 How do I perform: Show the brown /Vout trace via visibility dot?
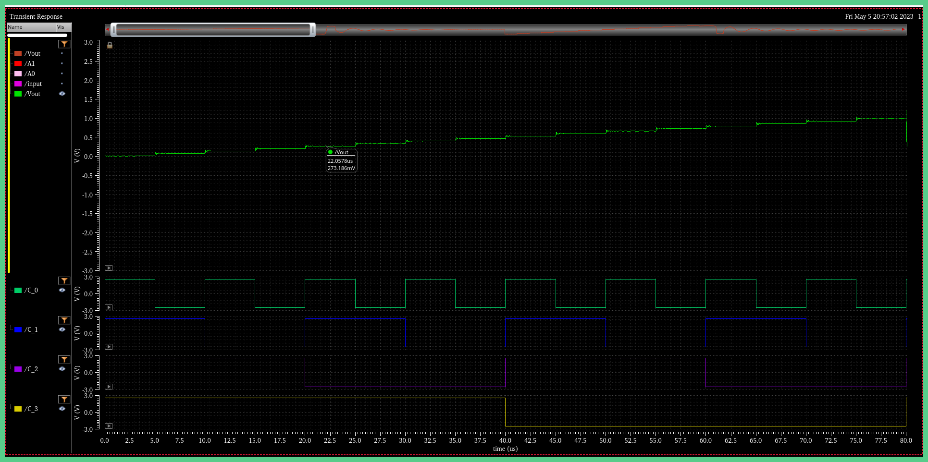(x=62, y=53)
